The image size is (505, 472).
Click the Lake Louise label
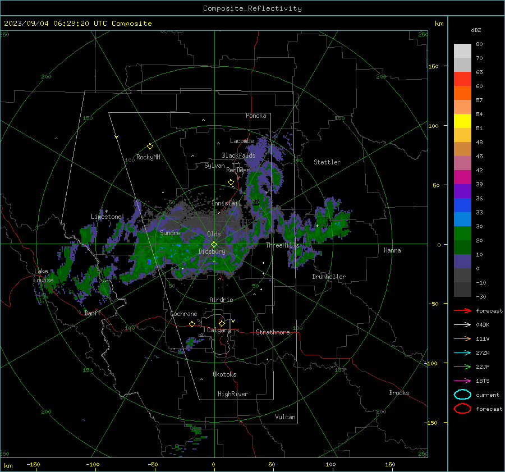click(43, 276)
